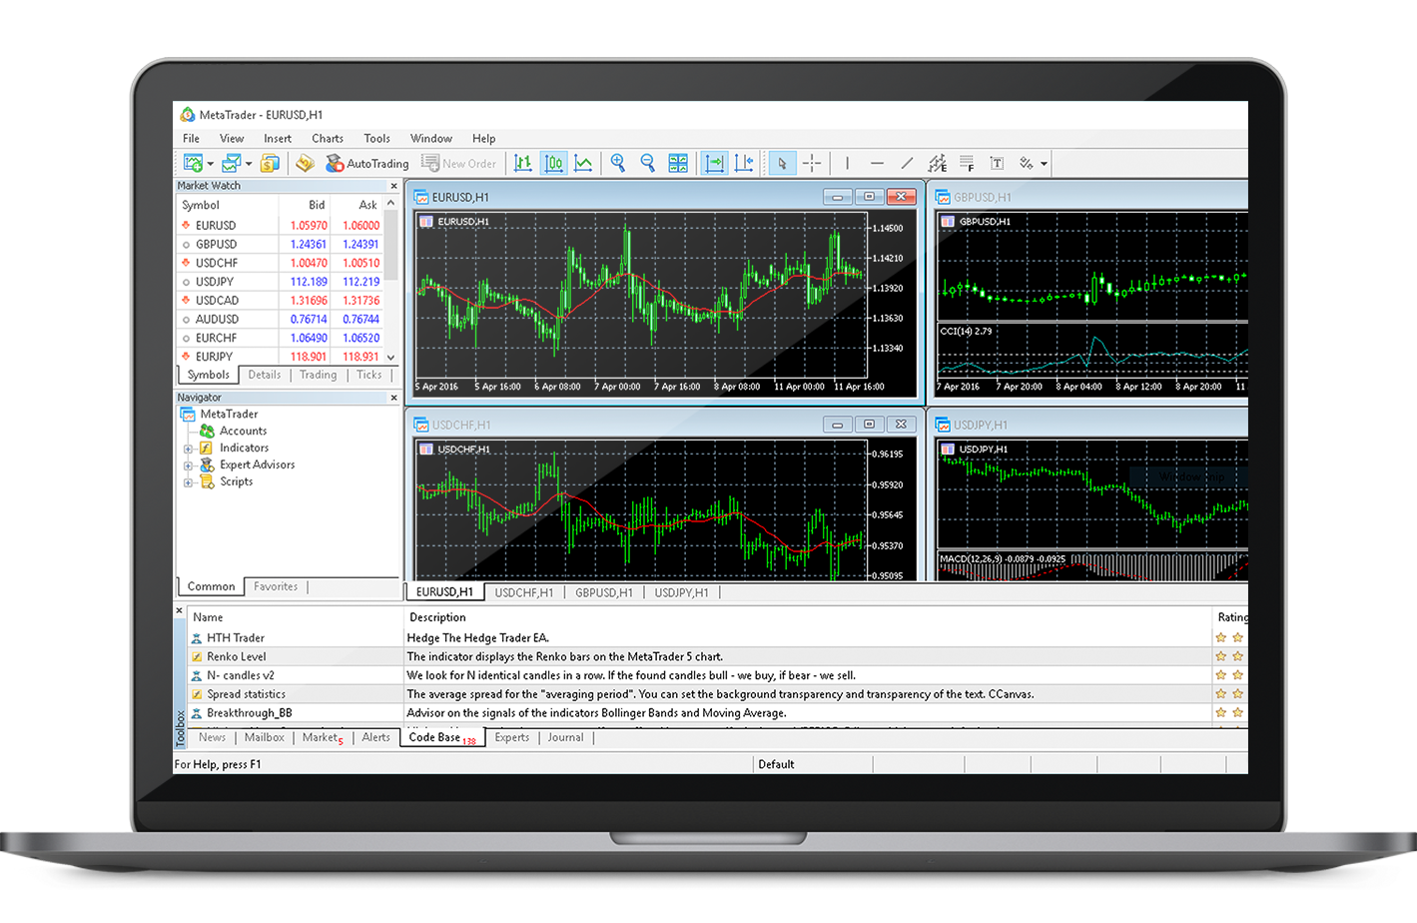
Task: Select the HTH Trader code base entry
Action: coord(718,637)
